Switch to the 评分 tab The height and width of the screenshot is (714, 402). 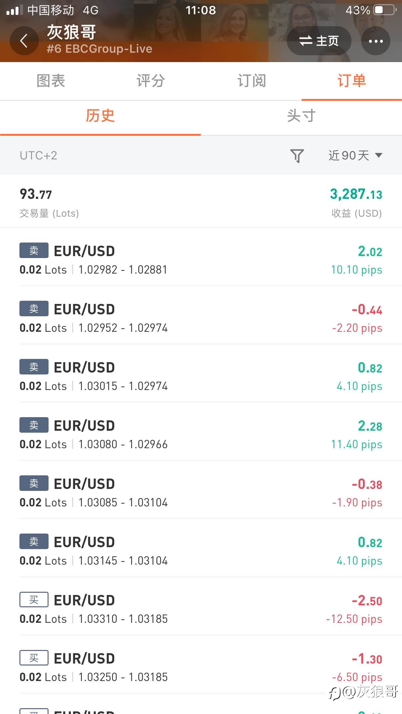click(151, 81)
